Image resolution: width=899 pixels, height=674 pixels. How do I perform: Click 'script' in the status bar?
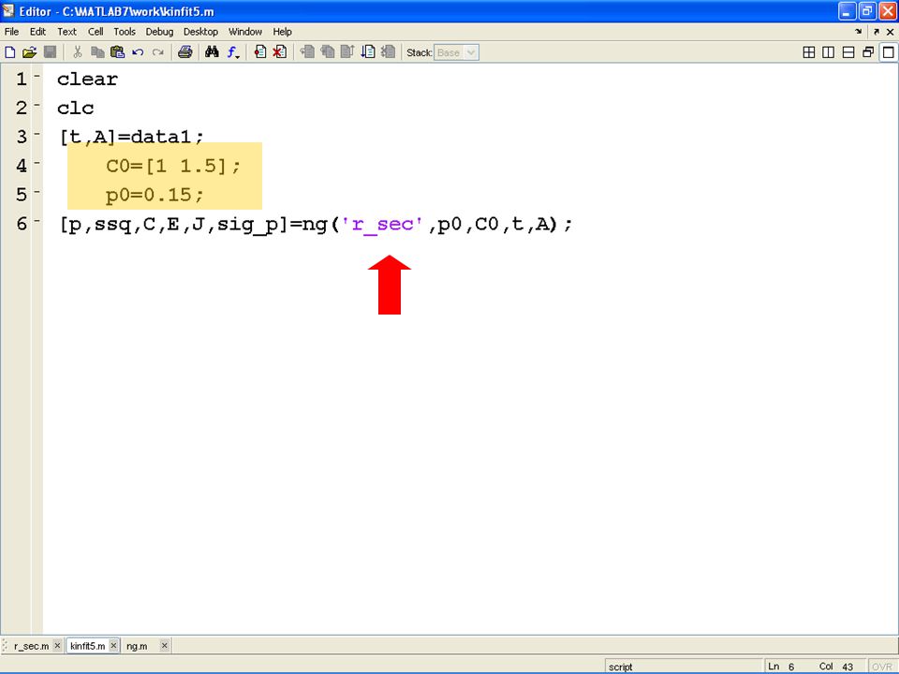click(620, 667)
